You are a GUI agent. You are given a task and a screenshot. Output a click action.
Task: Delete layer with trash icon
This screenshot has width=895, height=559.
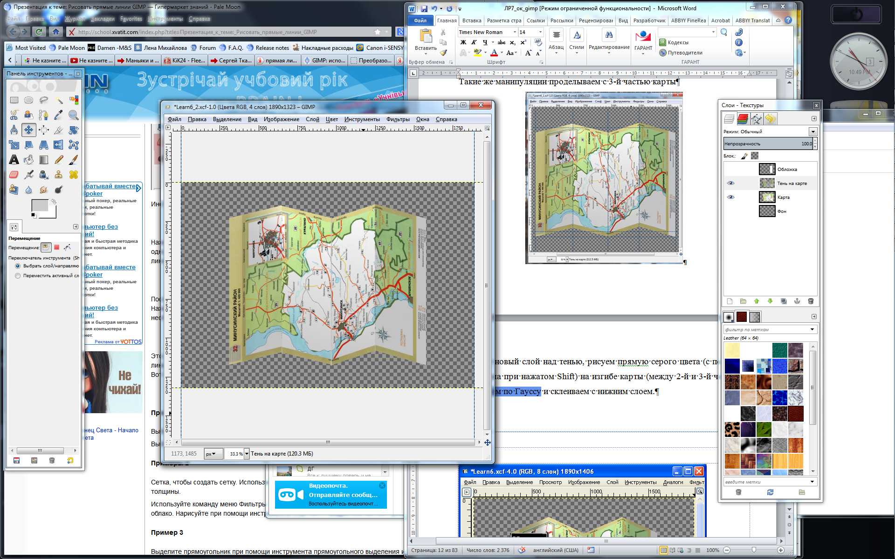pos(811,301)
